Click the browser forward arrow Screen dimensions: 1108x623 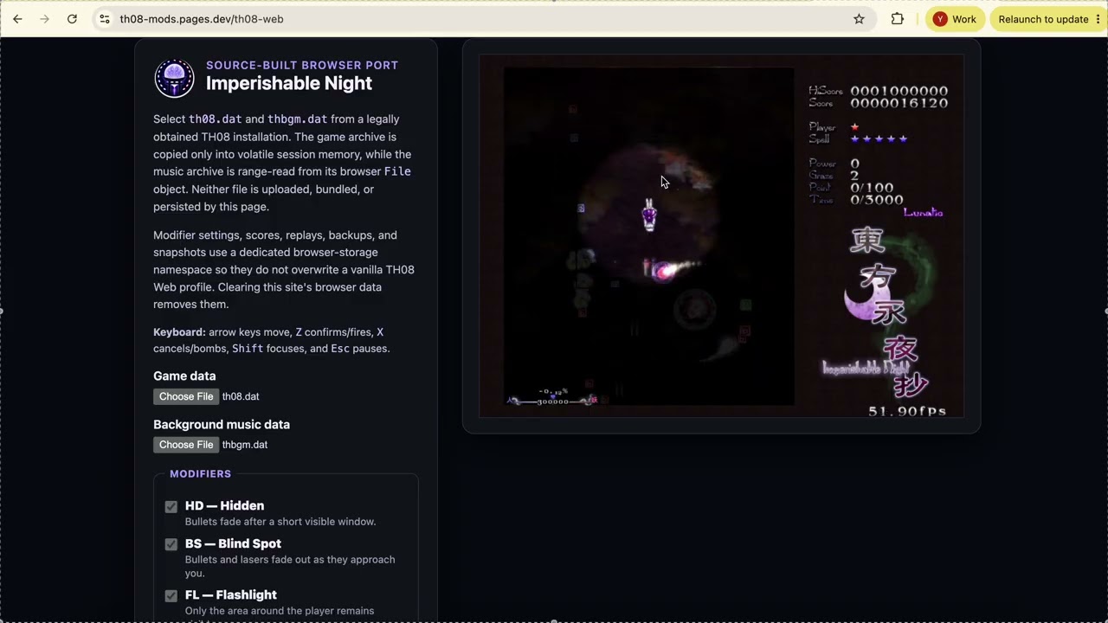click(45, 19)
